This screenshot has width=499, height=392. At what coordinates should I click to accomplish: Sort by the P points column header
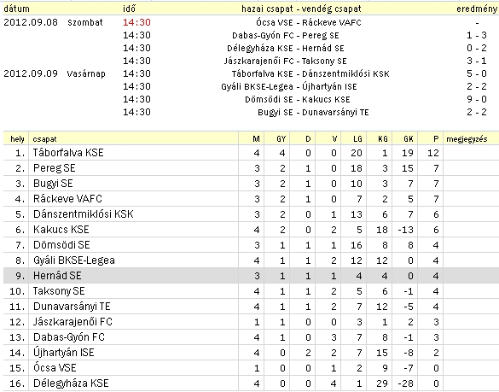click(436, 139)
